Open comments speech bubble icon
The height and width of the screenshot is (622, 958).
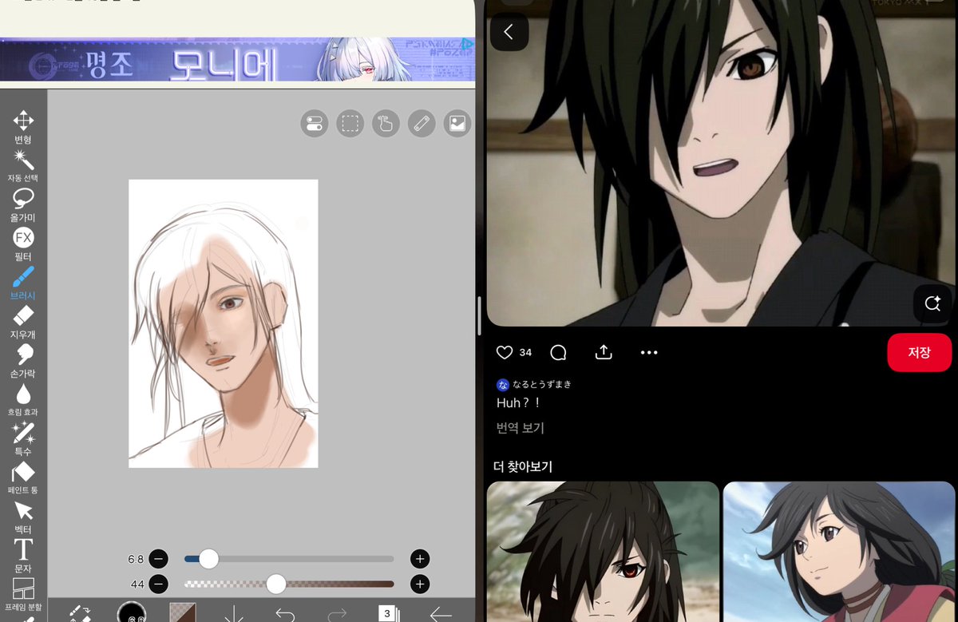pyautogui.click(x=558, y=352)
